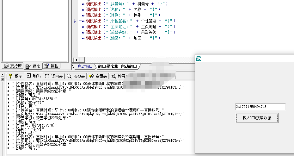
Task: Open the 搜寻 search results tab
Action: (119, 76)
